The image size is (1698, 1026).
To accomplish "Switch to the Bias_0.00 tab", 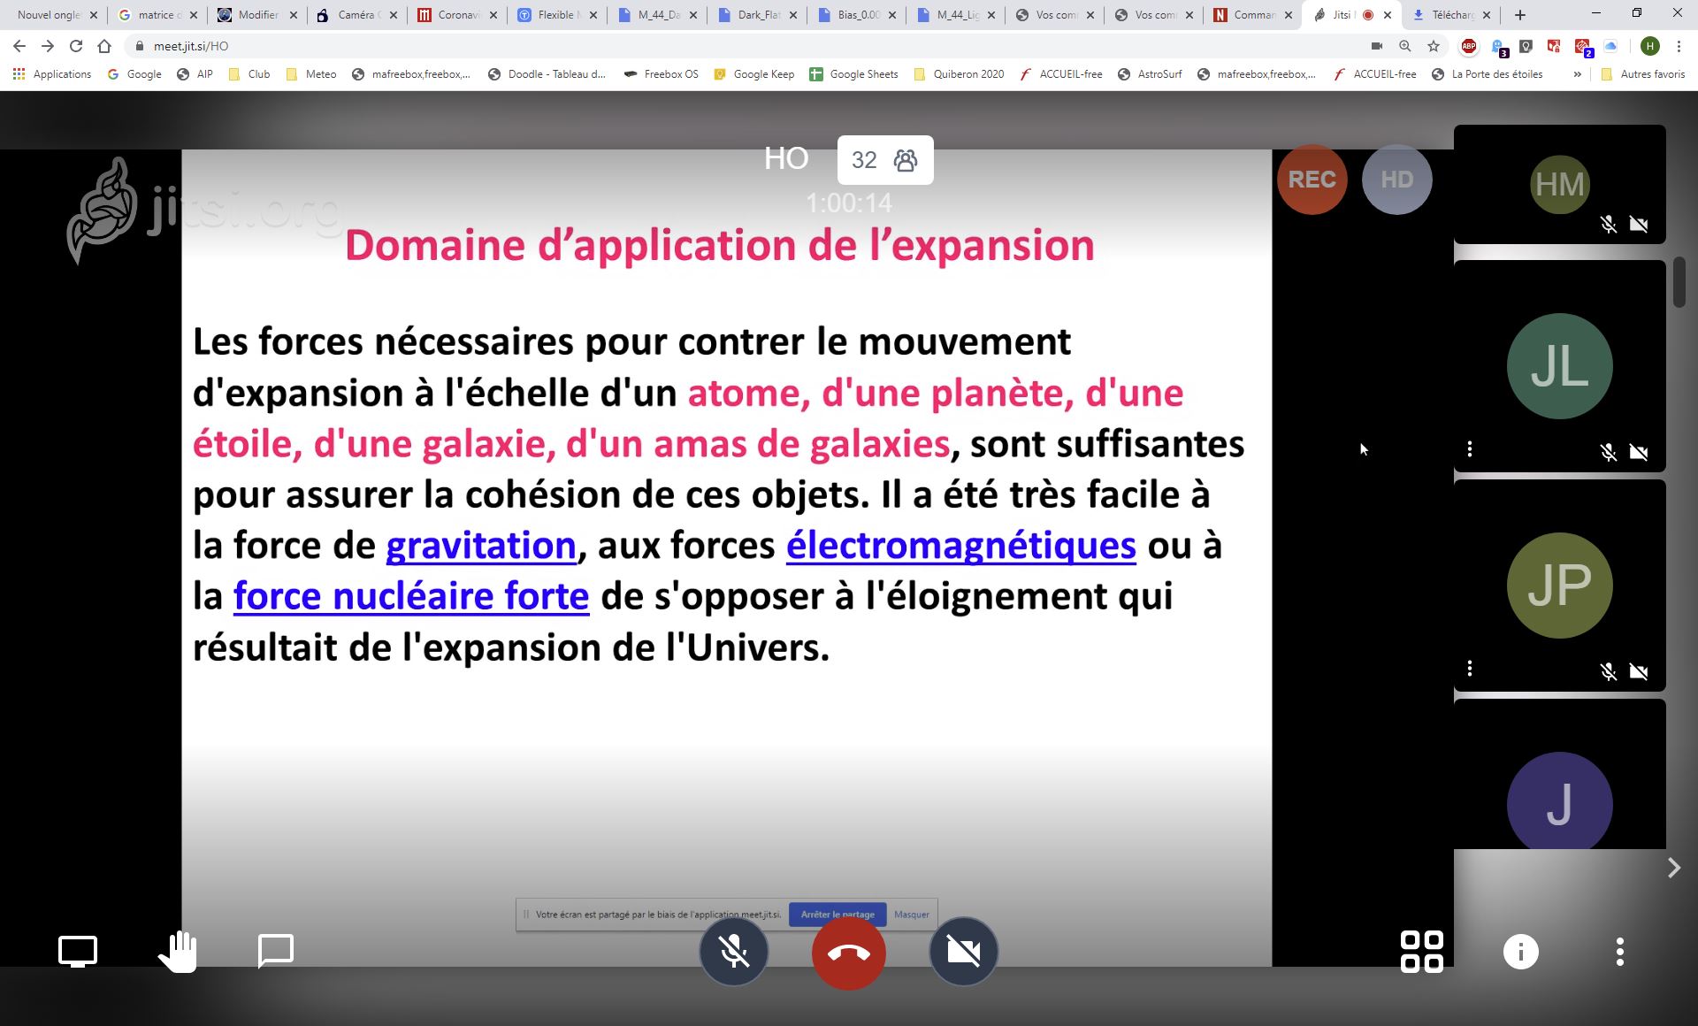I will coord(857,15).
